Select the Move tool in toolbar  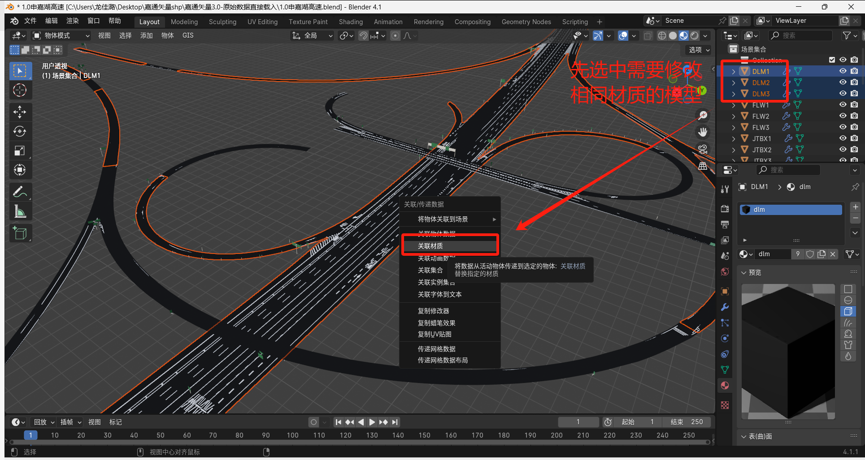[20, 112]
